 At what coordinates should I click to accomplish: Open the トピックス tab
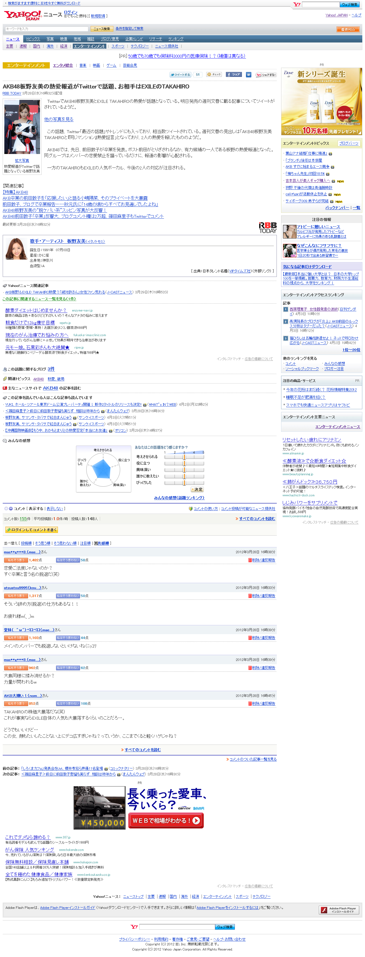coord(33,39)
